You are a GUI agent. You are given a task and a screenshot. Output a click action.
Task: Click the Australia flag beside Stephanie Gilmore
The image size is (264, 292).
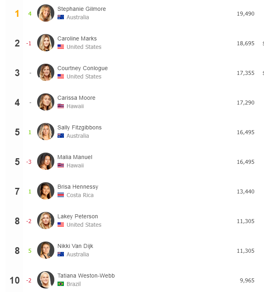coord(61,17)
